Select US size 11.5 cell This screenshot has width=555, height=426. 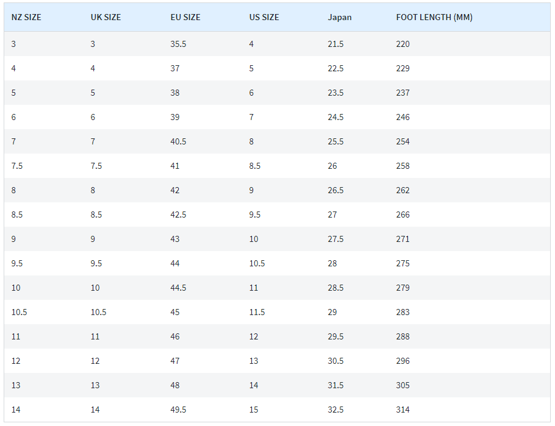pyautogui.click(x=257, y=313)
